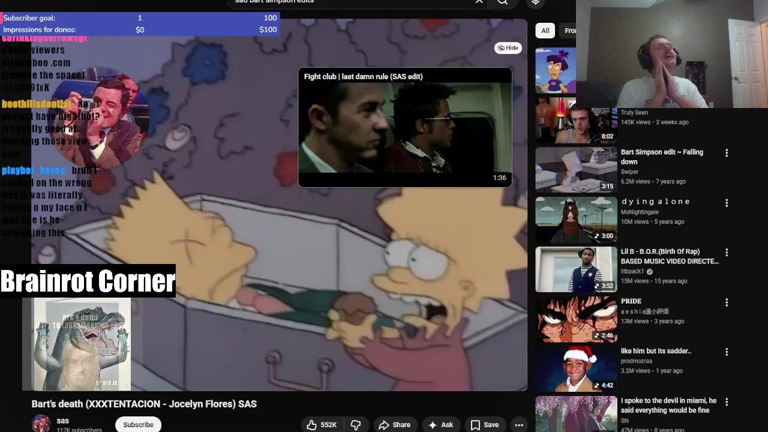The height and width of the screenshot is (432, 768).
Task: Open options menu for Lil B video
Action: [x=727, y=253]
